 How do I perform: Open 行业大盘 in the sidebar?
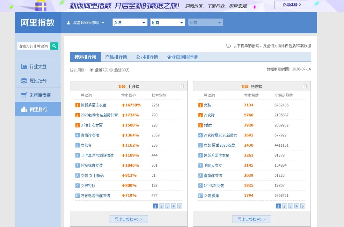click(38, 66)
